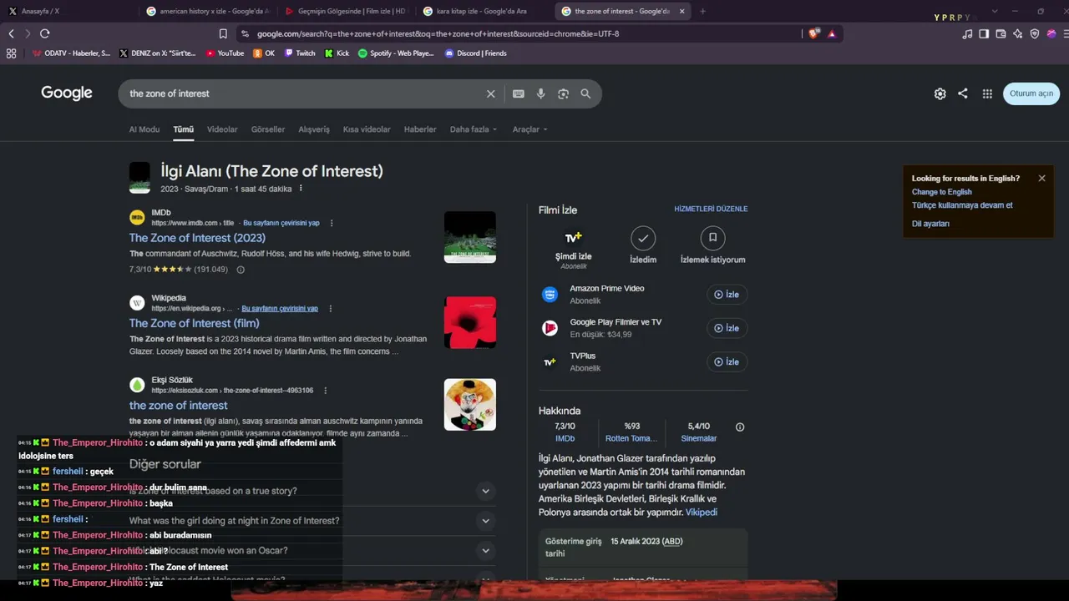Switch to the Görseller tab
The width and height of the screenshot is (1069, 601).
[268, 129]
